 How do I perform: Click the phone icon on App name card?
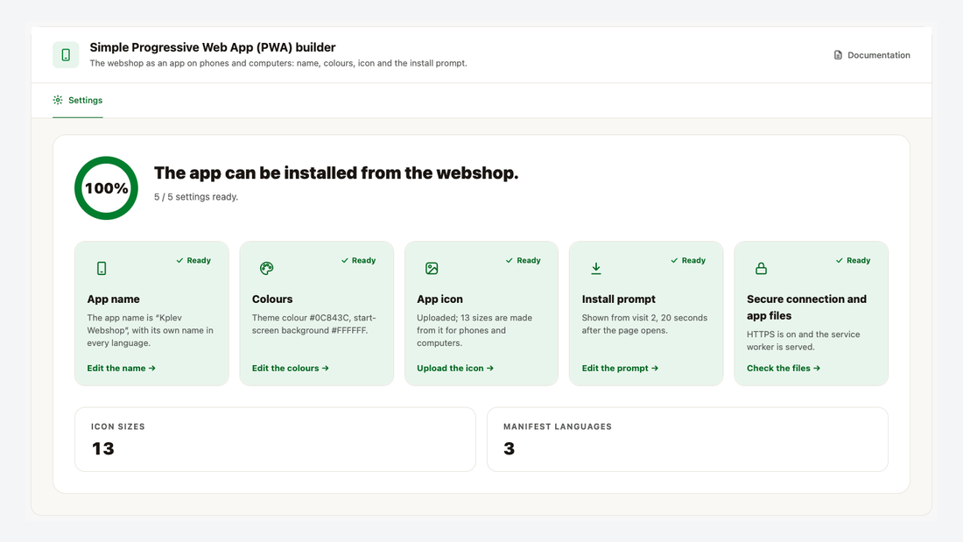tap(102, 269)
